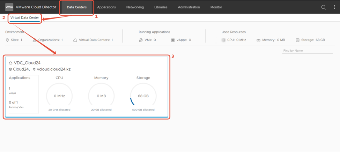Switch to the Data Centers tab

click(76, 7)
